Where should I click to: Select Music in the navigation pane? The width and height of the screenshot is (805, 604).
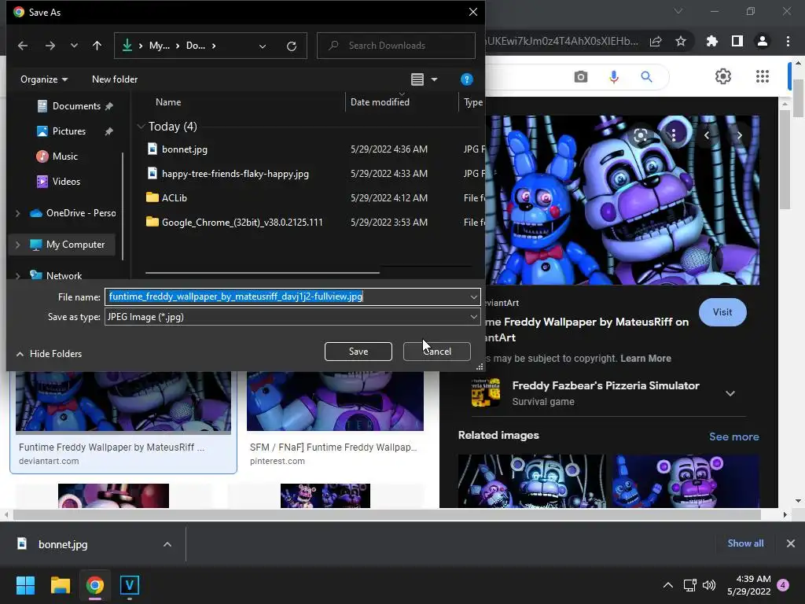[64, 157]
